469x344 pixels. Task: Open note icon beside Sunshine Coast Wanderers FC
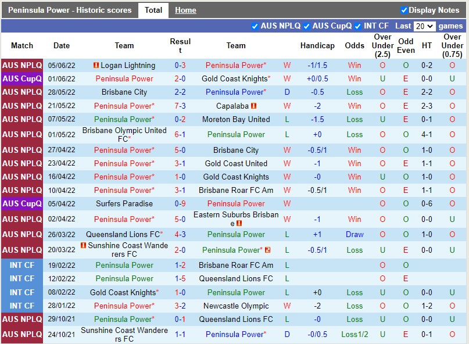click(x=83, y=245)
